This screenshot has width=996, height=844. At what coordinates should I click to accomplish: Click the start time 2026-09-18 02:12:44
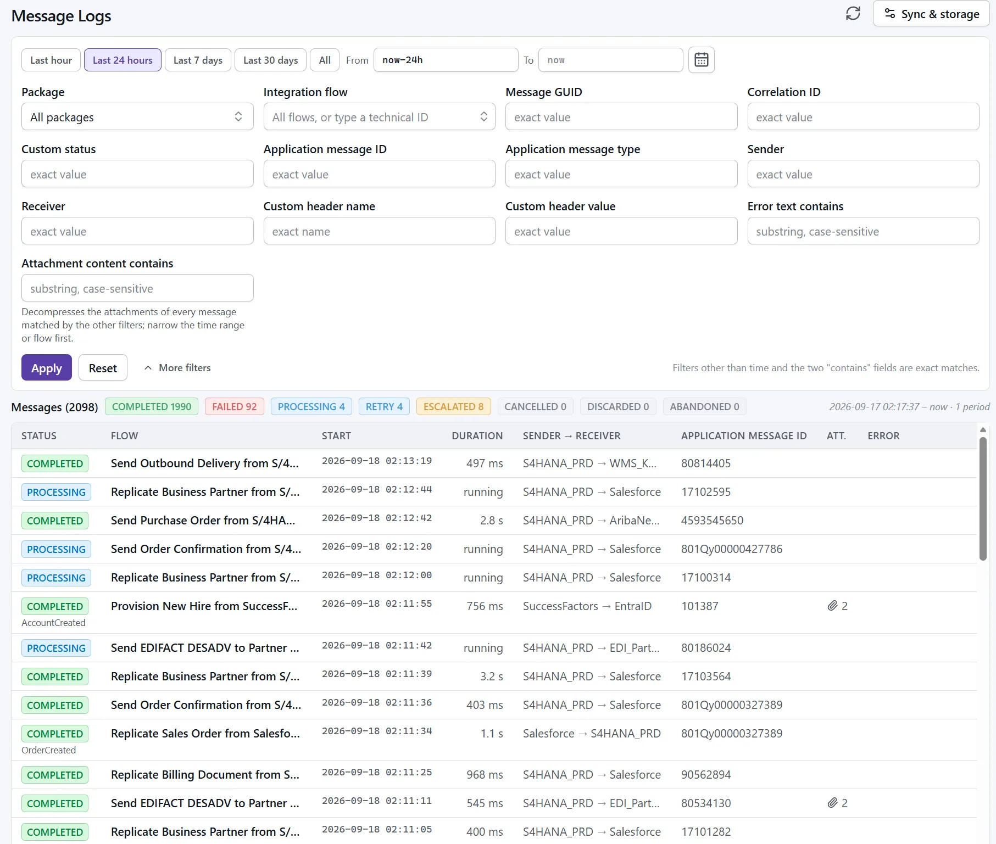click(x=377, y=489)
